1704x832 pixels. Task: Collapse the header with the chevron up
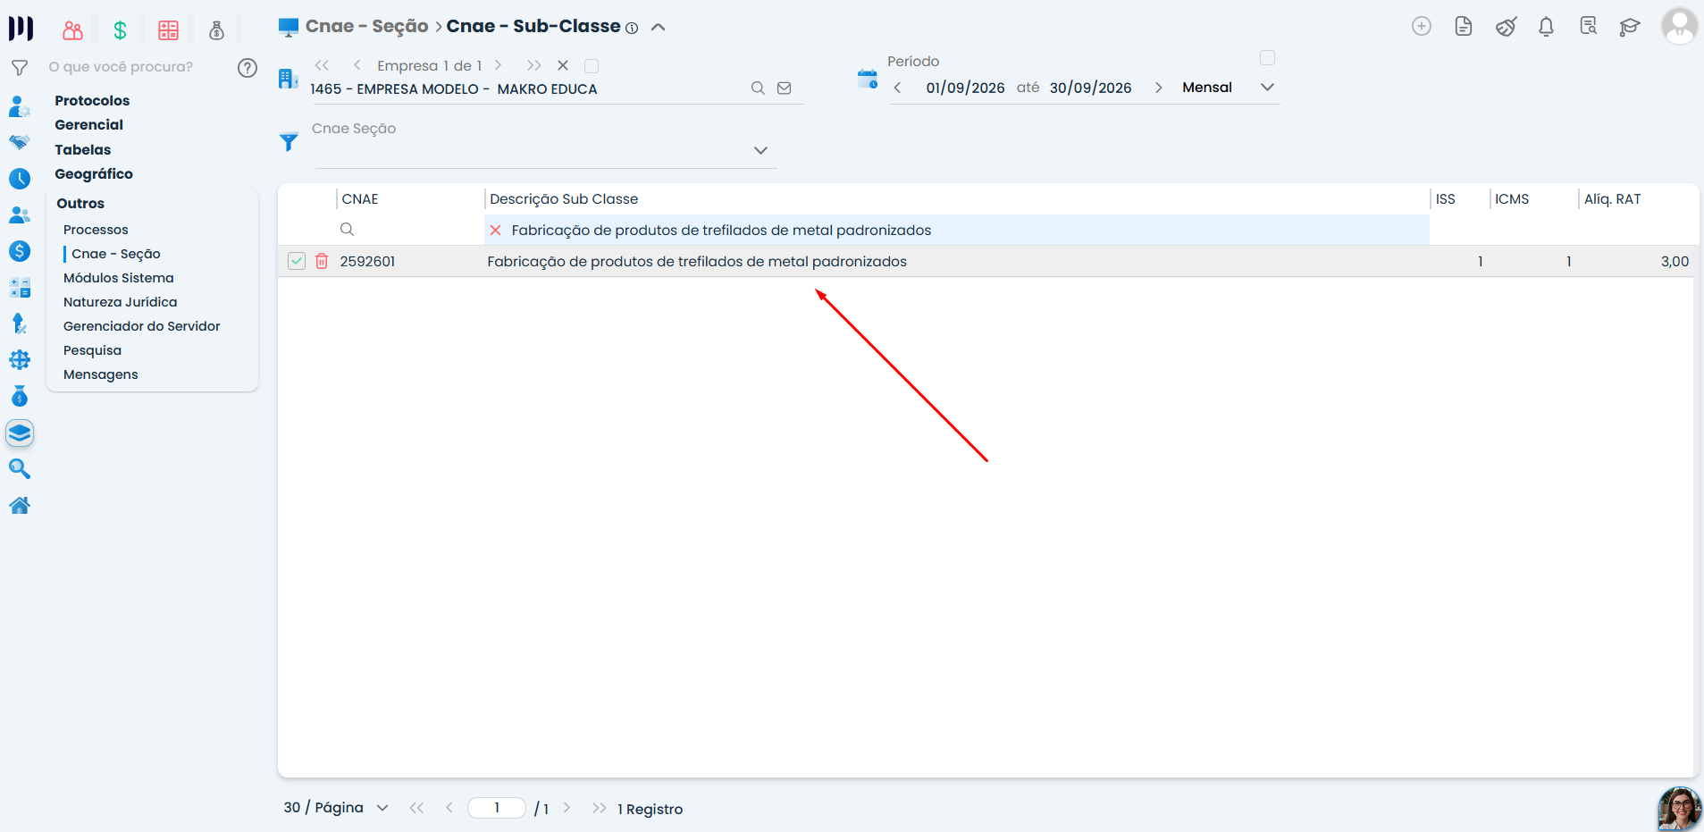tap(659, 28)
